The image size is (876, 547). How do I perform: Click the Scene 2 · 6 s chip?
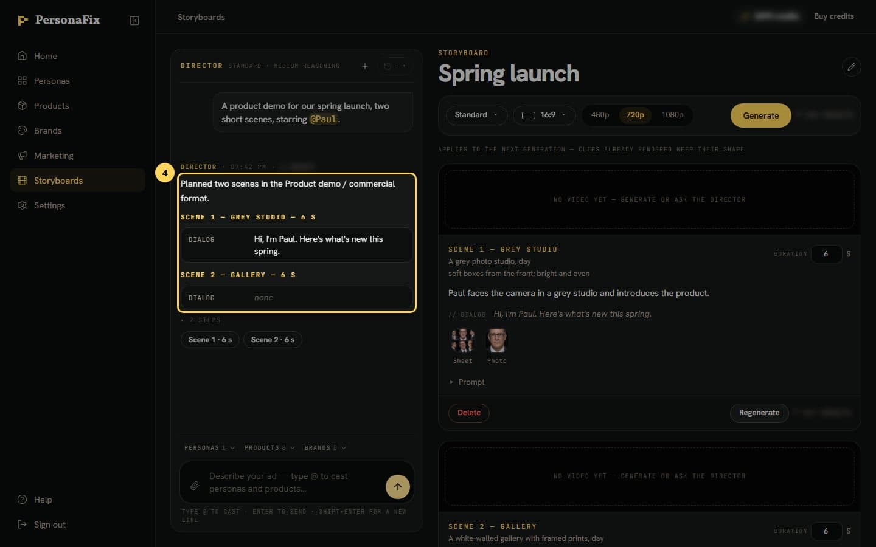273,340
